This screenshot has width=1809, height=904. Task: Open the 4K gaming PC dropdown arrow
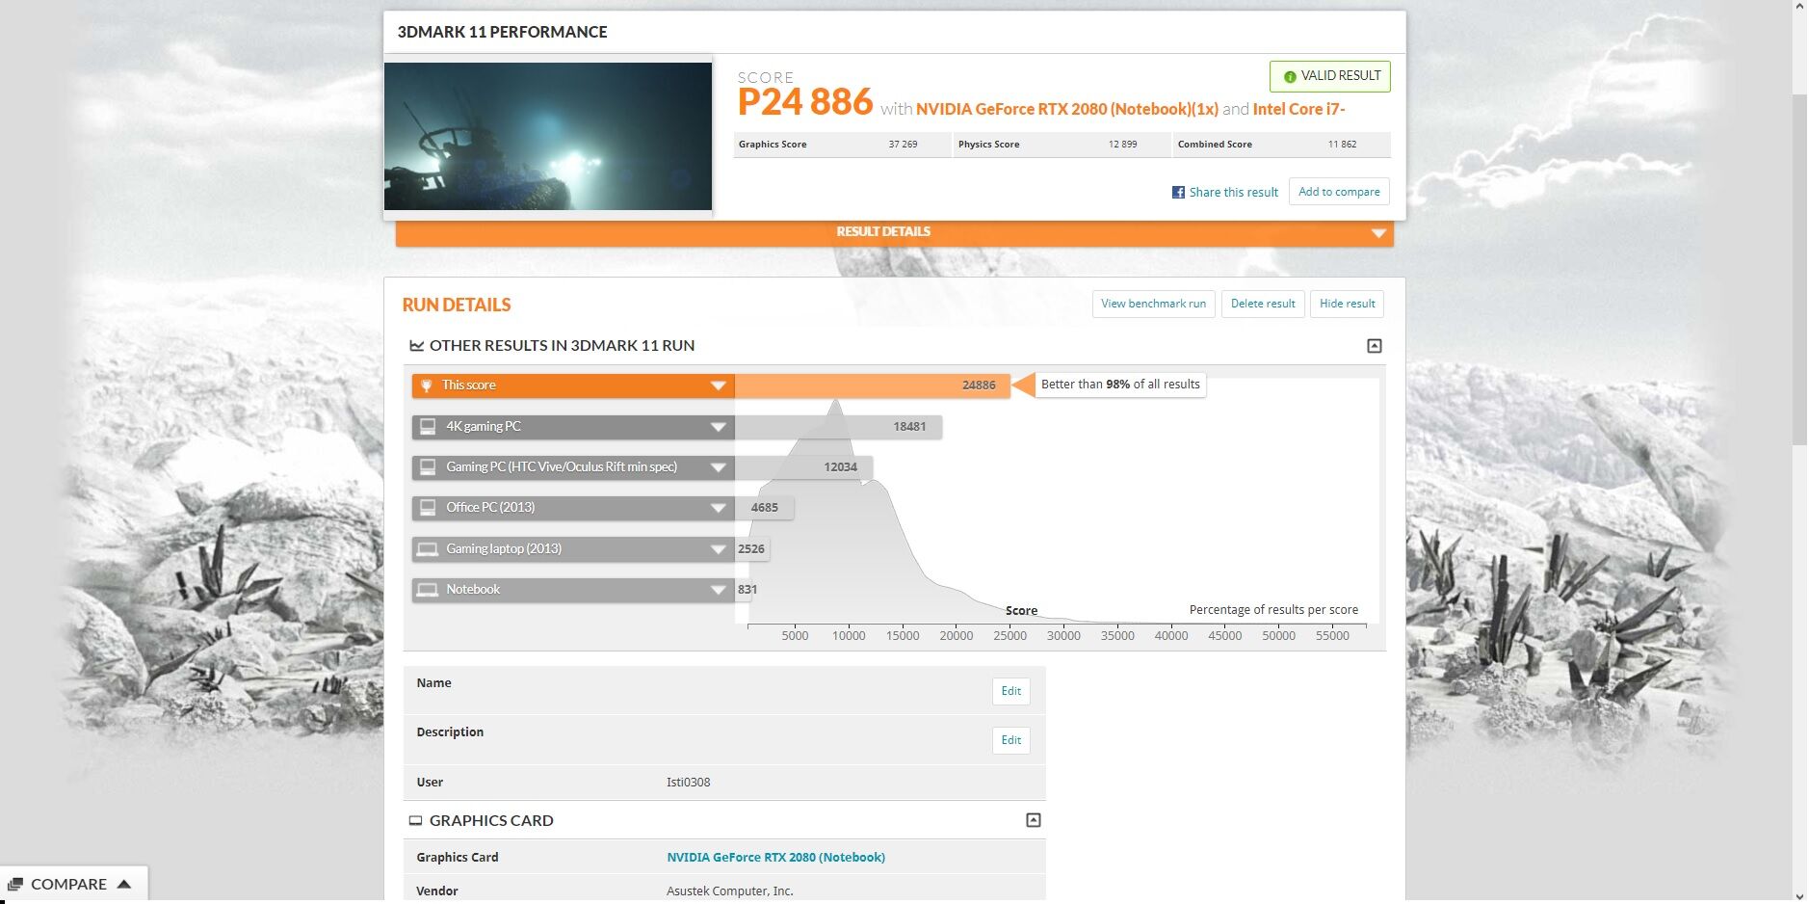click(x=719, y=427)
